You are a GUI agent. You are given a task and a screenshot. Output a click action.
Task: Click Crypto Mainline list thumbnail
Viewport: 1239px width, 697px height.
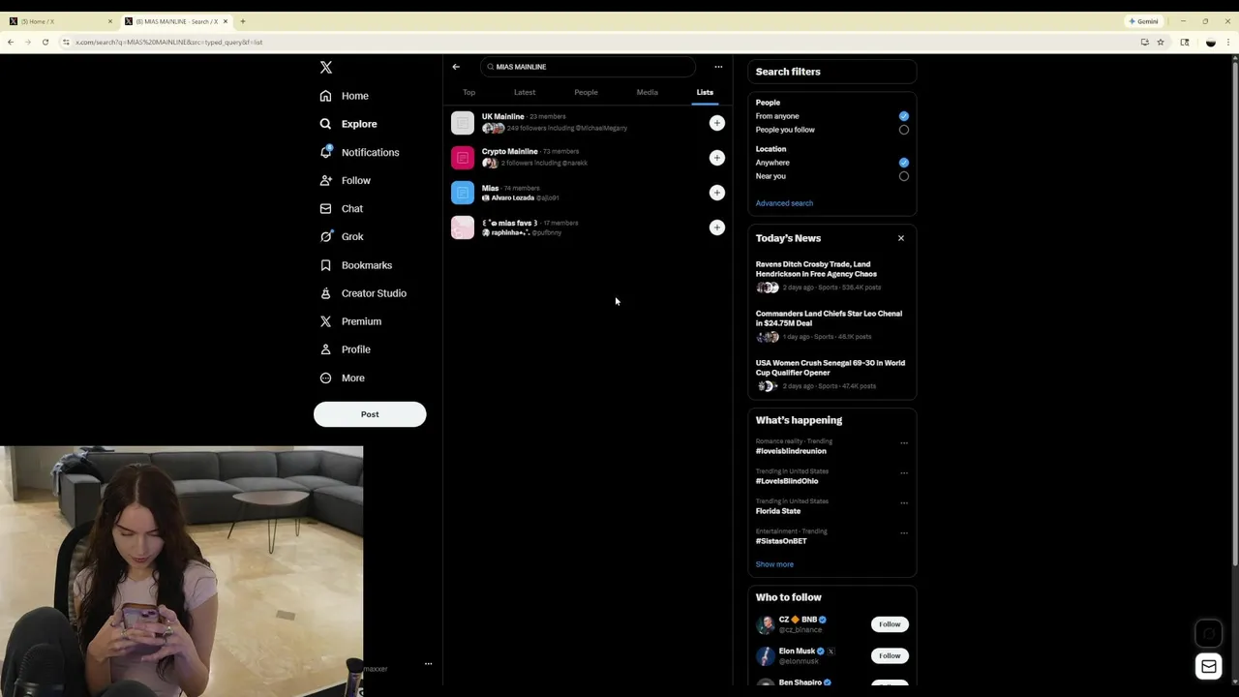(x=463, y=158)
